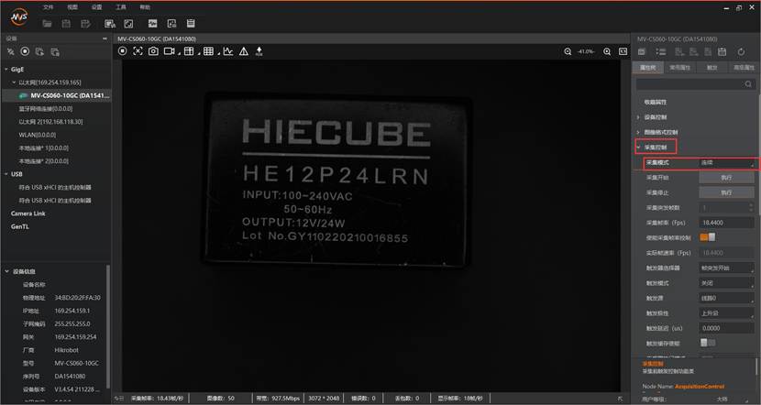
Task: Collapse the 设备信息 section
Action: 6,271
